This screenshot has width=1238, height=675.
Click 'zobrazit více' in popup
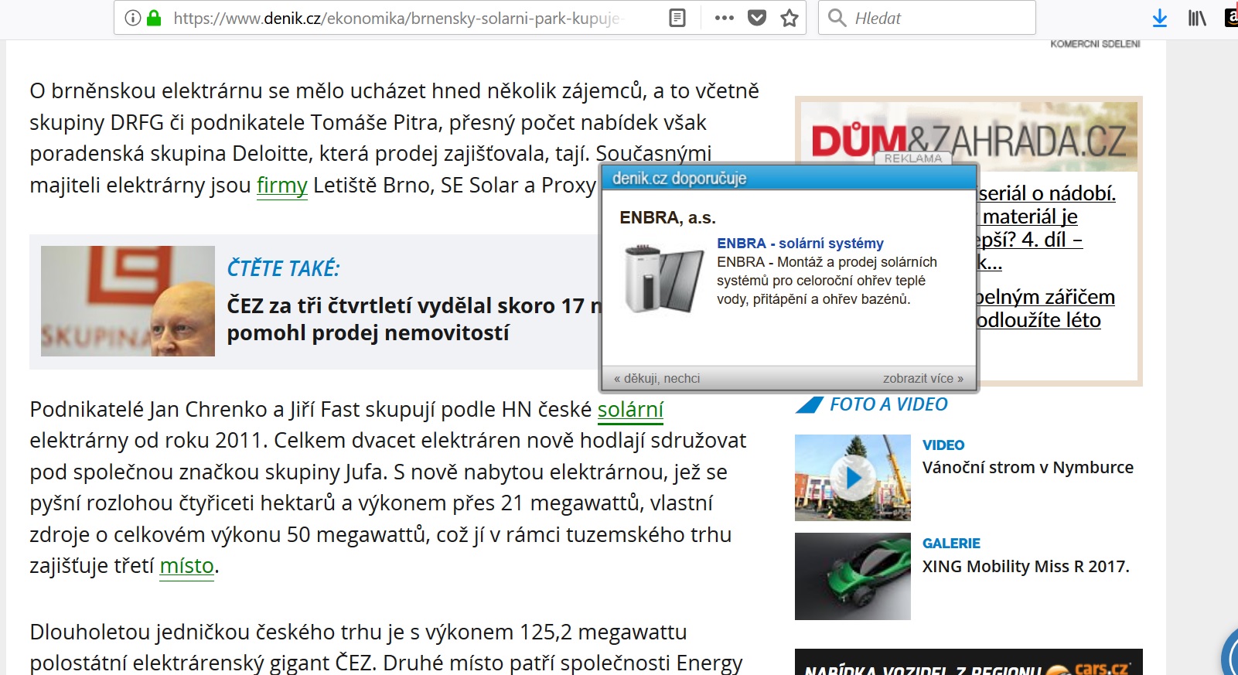(x=923, y=378)
